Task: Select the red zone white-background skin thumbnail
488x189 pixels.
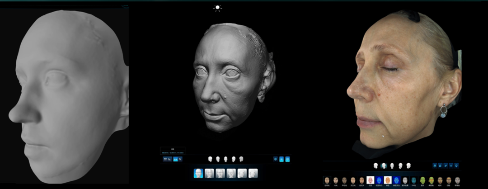Action: coord(370,180)
